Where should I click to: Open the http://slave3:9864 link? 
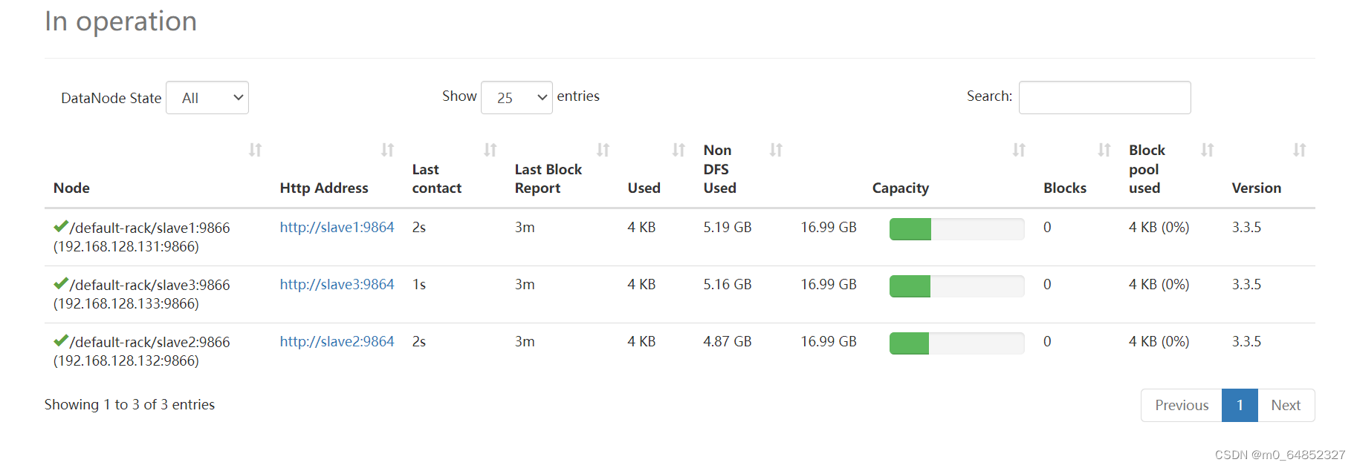(337, 285)
